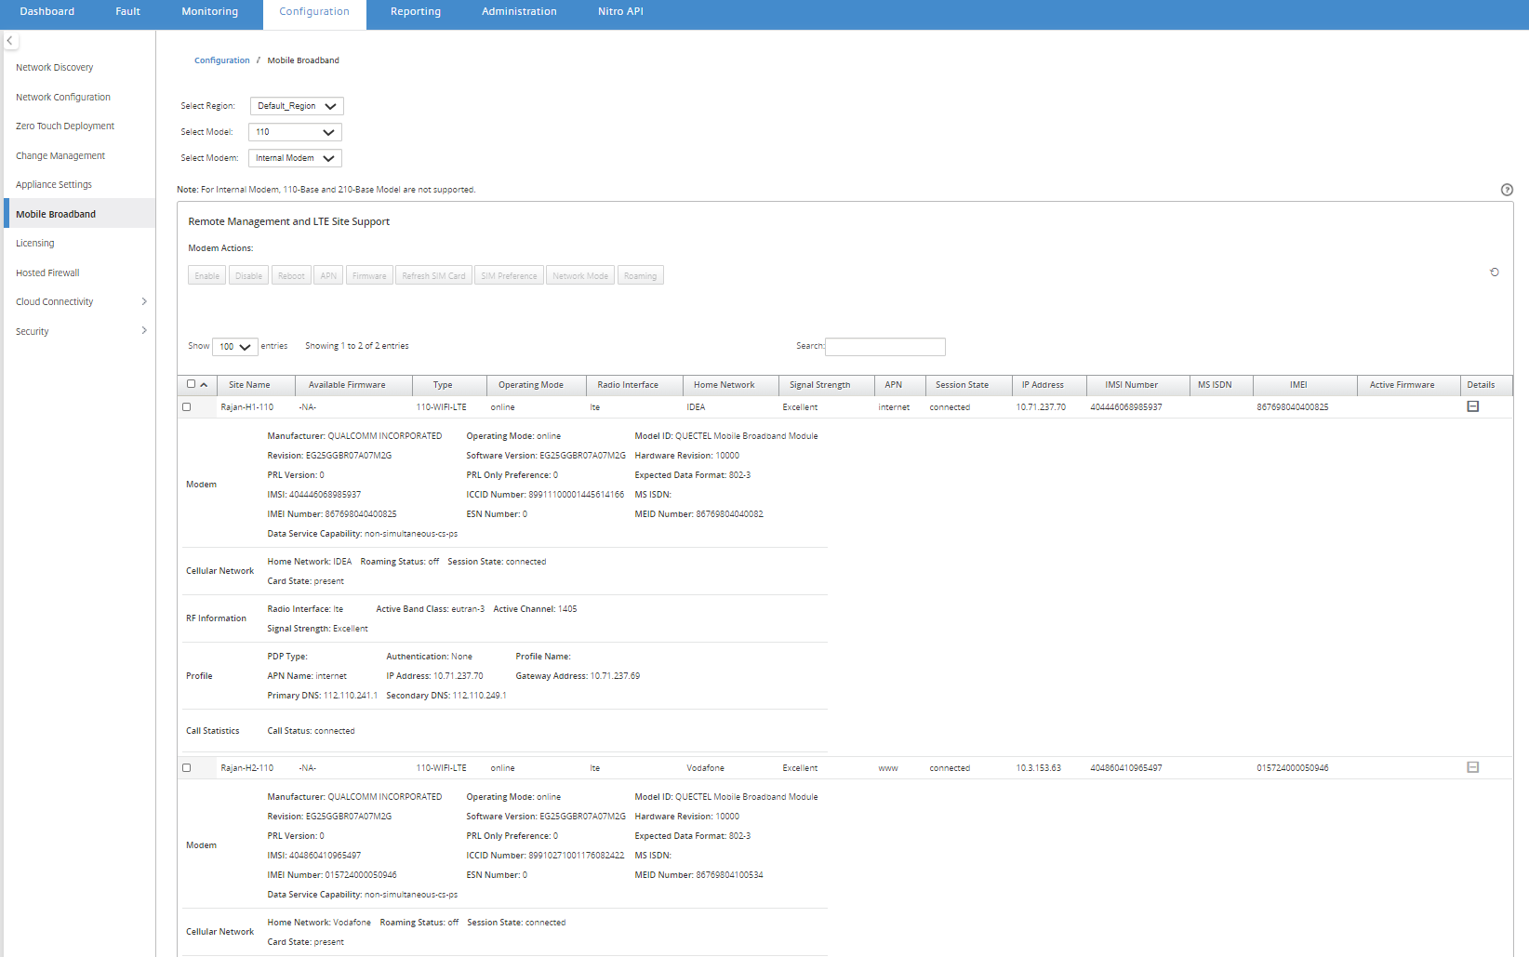Tick the Rajan-H2-110 row checkbox
Screen dimensions: 1529x957
pos(187,768)
